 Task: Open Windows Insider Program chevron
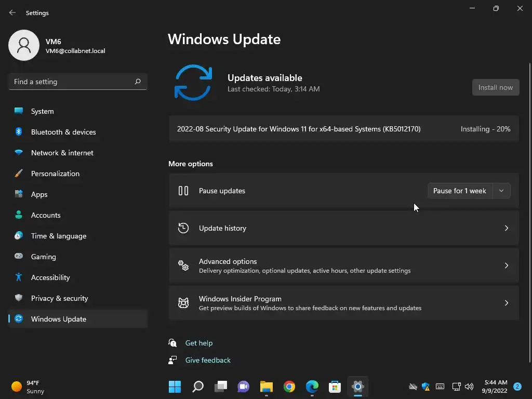tap(506, 303)
